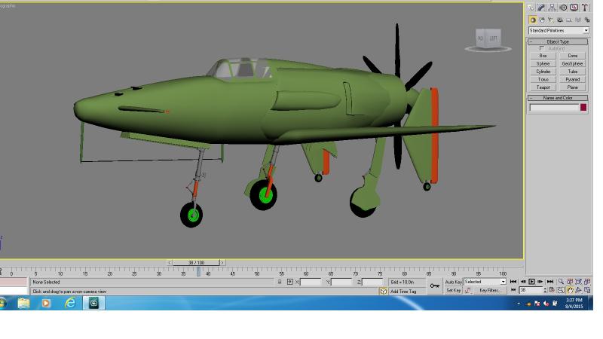
Task: Click the object color swatch
Action: click(x=583, y=108)
